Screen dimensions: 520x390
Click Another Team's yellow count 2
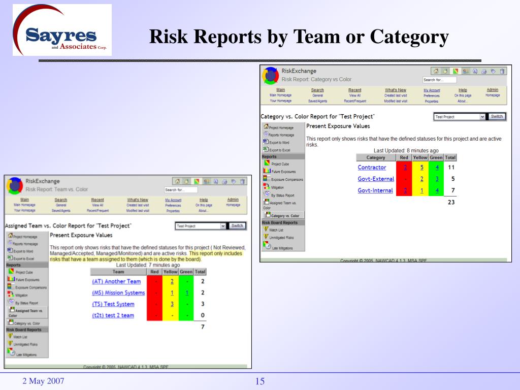(x=172, y=281)
